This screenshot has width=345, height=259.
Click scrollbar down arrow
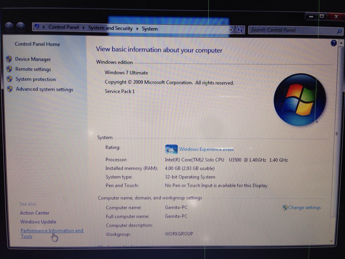pos(331,242)
